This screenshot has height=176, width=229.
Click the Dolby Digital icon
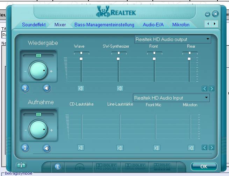(162, 167)
